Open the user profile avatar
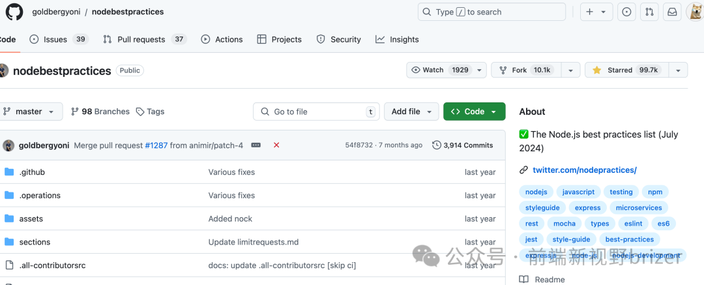Image resolution: width=704 pixels, height=285 pixels. [696, 12]
